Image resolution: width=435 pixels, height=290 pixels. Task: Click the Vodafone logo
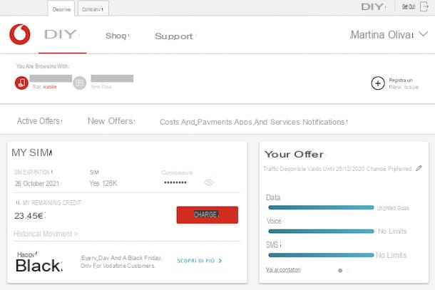20,34
